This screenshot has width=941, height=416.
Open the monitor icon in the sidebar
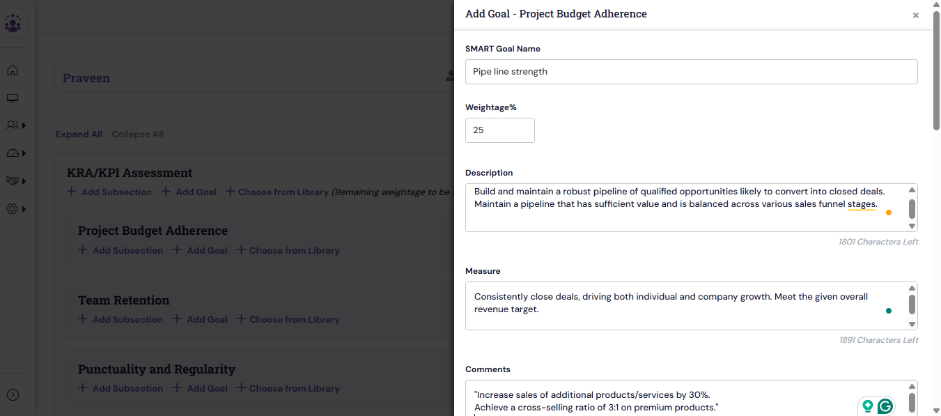(x=13, y=98)
